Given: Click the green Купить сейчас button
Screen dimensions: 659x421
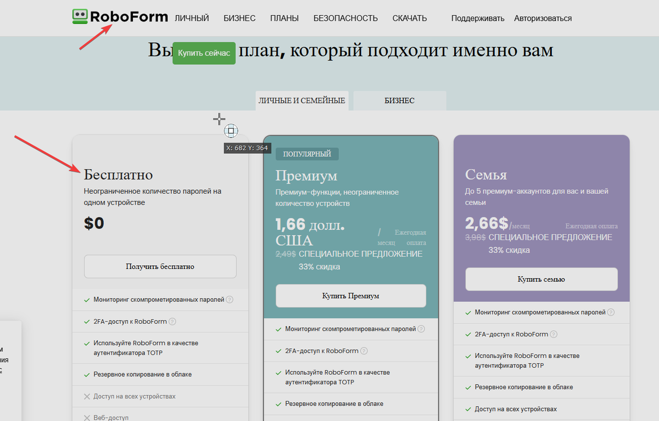Looking at the screenshot, I should coord(204,53).
